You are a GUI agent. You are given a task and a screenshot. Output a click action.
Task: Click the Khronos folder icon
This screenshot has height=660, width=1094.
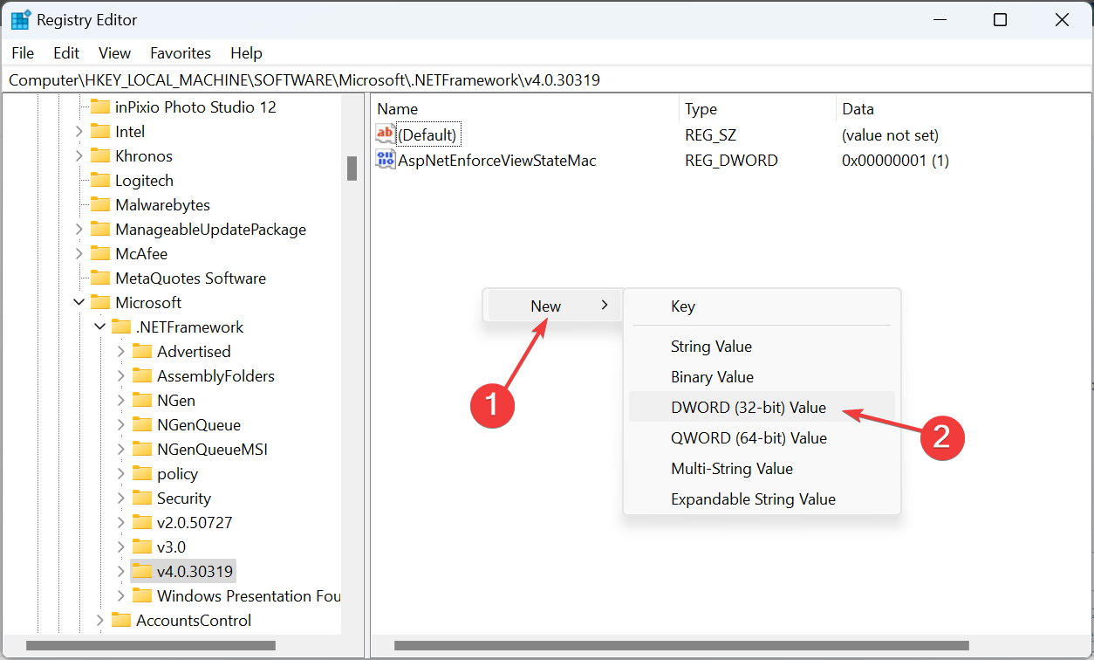point(99,155)
